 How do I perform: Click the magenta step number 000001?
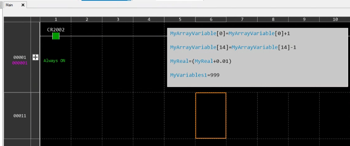(20, 63)
